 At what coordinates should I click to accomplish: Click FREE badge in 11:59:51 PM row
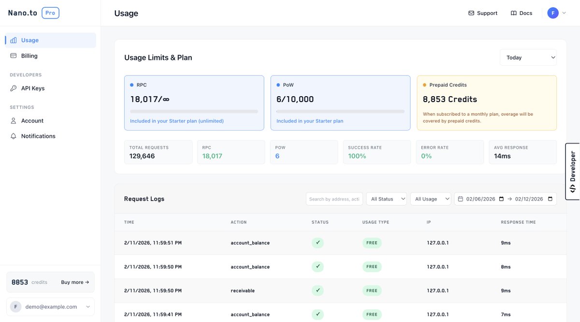click(x=372, y=243)
